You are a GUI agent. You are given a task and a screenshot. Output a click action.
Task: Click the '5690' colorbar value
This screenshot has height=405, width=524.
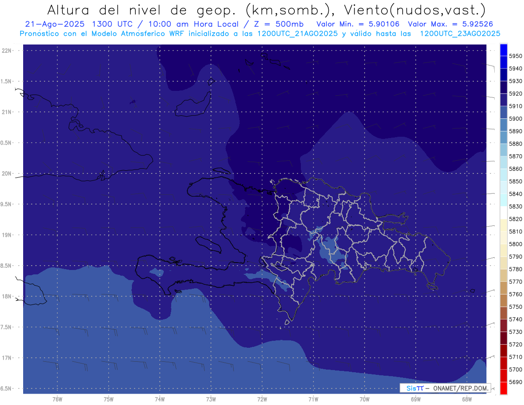point(515,382)
